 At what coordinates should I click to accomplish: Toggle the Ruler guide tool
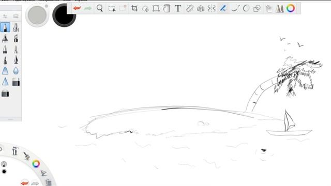pos(190,8)
